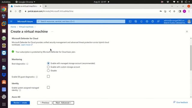Open system status menu arrow

click(x=189, y=2)
